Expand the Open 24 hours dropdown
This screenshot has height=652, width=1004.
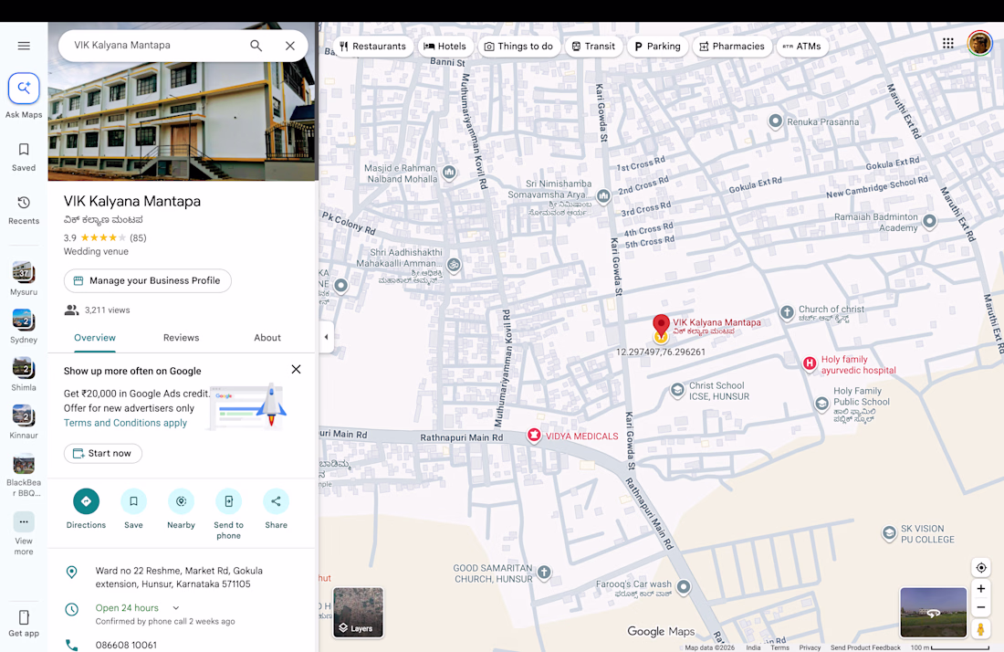pos(176,608)
